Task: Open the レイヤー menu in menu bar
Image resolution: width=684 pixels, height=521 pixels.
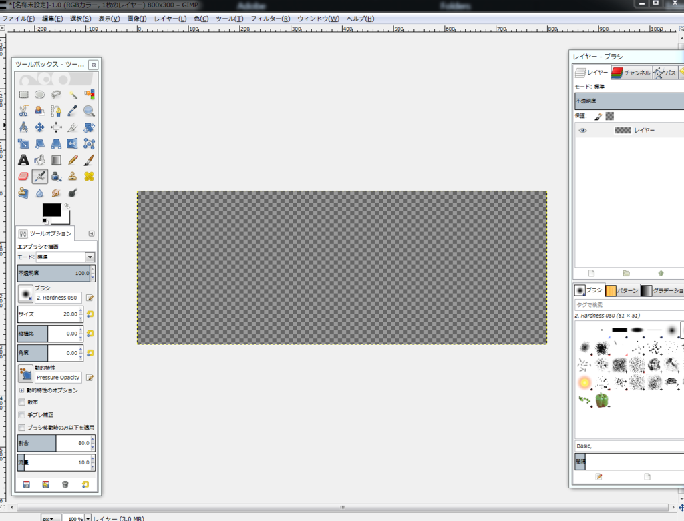Action: pyautogui.click(x=170, y=19)
